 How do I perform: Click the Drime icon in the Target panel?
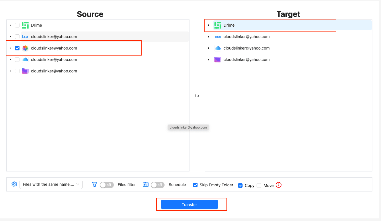click(218, 25)
